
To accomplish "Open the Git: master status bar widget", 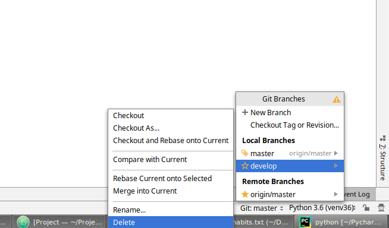I will [262, 208].
